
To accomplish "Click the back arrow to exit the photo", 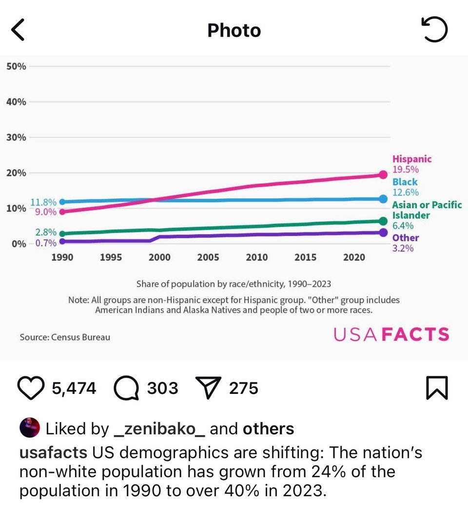I will click(18, 29).
